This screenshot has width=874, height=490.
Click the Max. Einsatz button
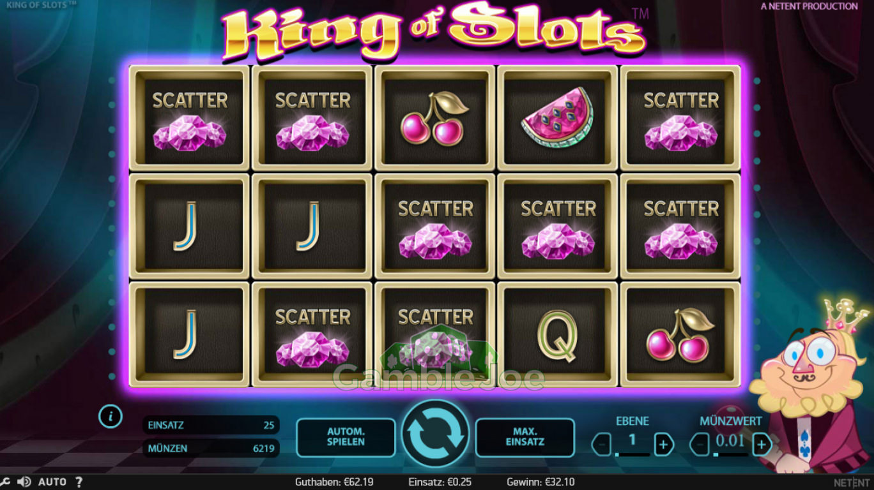click(525, 437)
